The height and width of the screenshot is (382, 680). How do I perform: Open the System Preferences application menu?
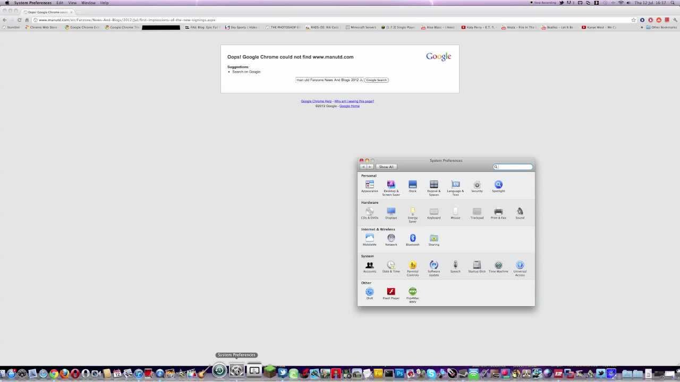[x=33, y=3]
